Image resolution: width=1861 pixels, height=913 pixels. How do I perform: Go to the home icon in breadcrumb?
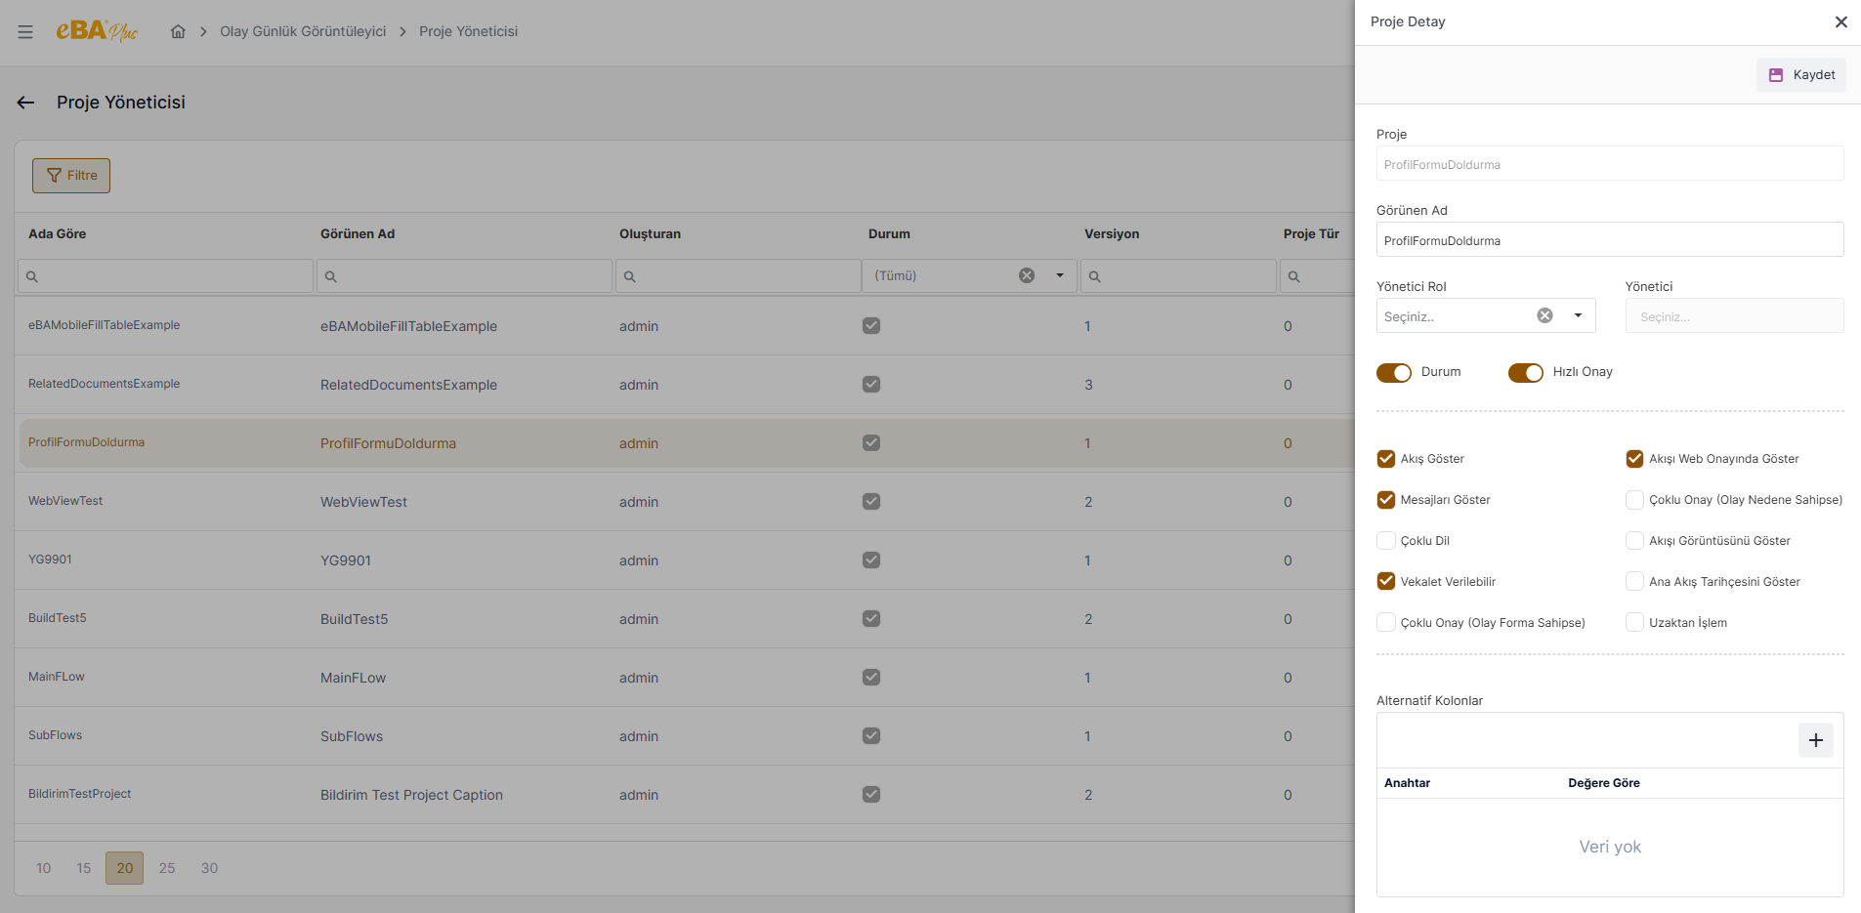(x=178, y=31)
